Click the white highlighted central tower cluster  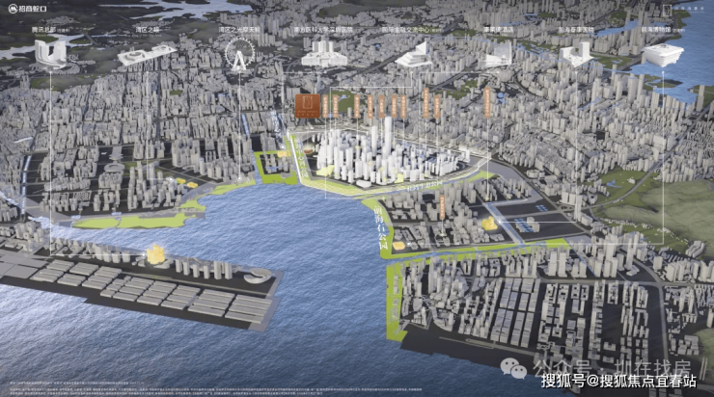pos(376,152)
